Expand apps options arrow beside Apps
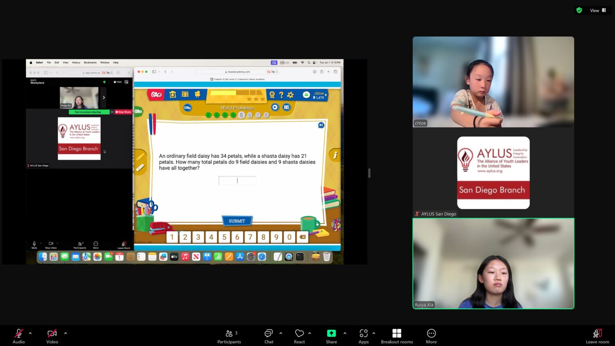615x346 pixels. [x=374, y=333]
